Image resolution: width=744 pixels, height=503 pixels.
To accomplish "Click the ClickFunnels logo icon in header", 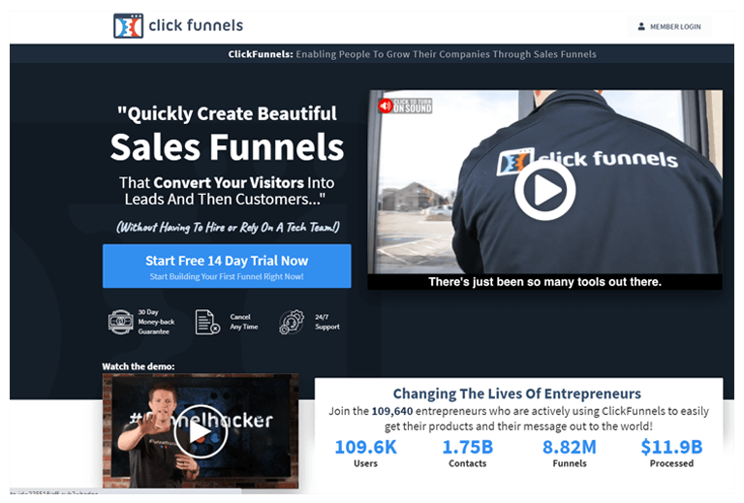I will [128, 25].
